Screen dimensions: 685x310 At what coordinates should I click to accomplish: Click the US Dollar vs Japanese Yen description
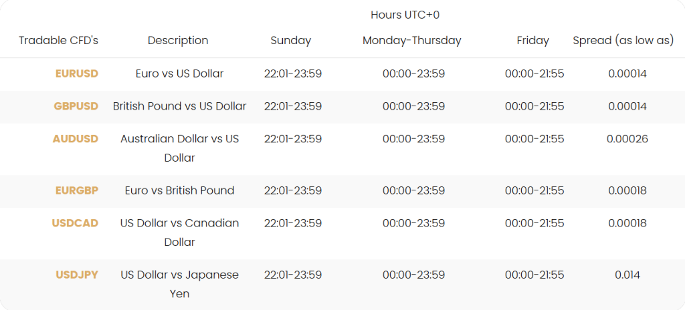tap(179, 283)
